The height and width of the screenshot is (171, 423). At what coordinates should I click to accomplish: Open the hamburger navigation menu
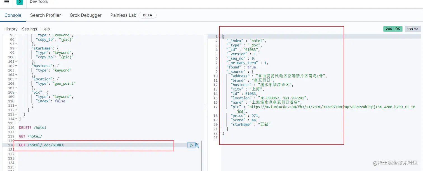pos(6,2)
